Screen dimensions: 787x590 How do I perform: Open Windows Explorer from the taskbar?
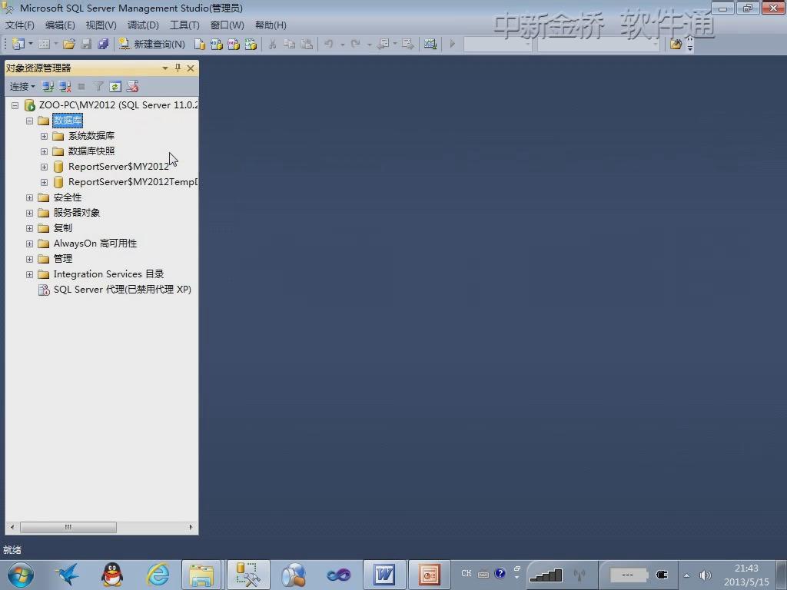coord(201,575)
